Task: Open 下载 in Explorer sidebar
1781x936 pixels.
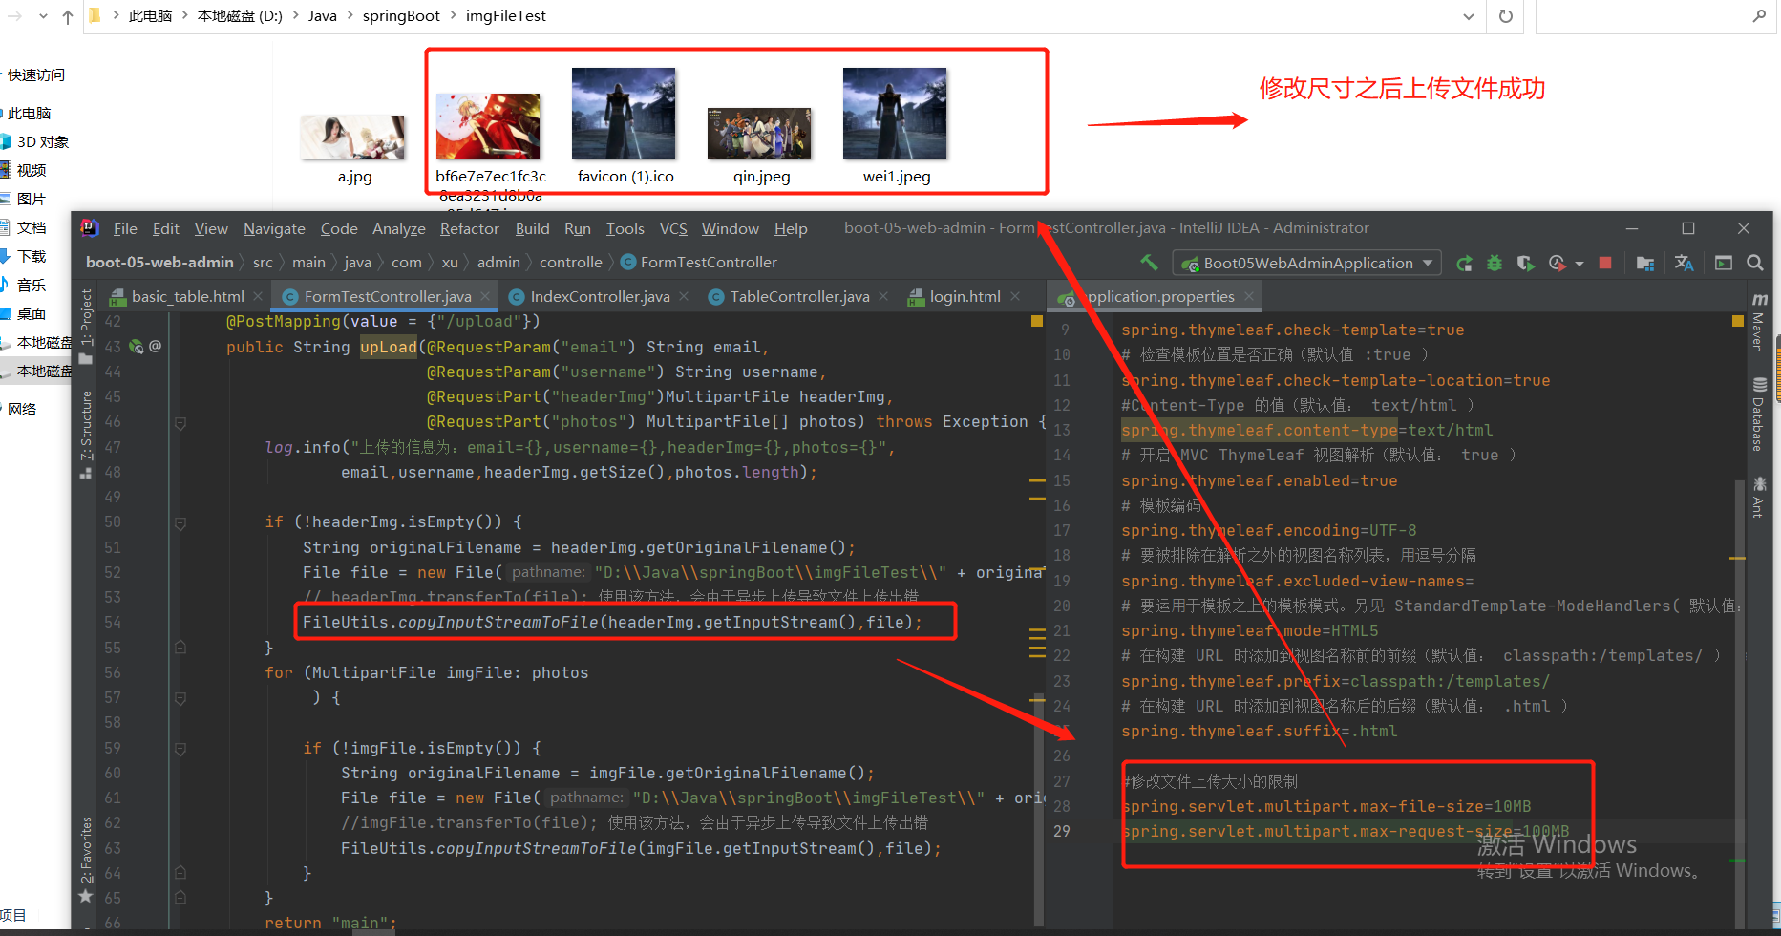Action: (32, 256)
